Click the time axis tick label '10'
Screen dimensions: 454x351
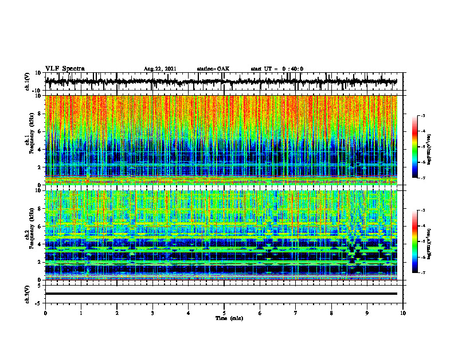point(403,313)
